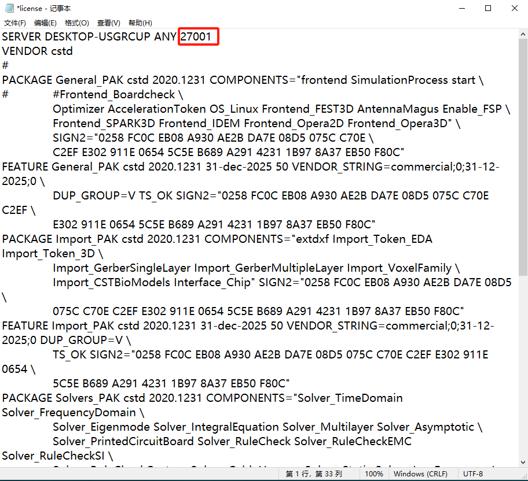Image resolution: width=528 pixels, height=481 pixels.
Task: Click the word Solver_Asymptotic
Action: (x=426, y=427)
